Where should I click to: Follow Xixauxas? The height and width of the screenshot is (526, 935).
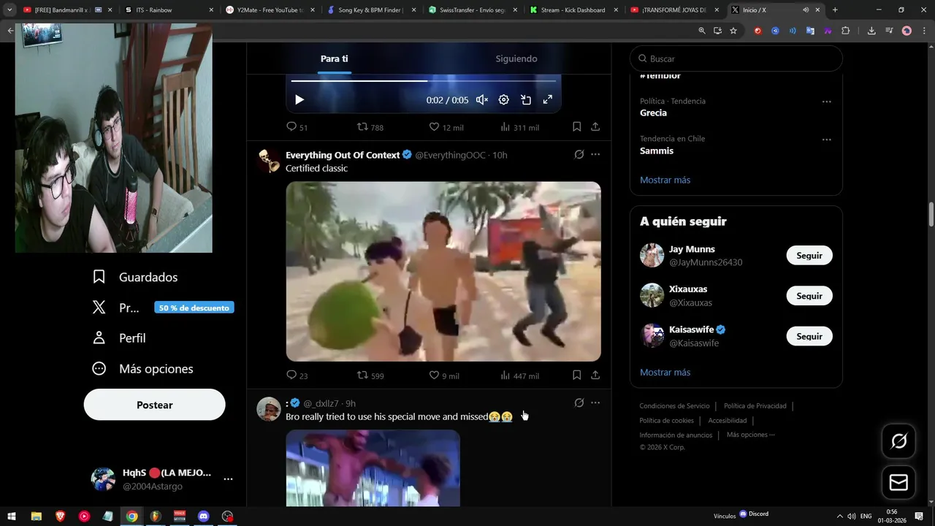809,296
